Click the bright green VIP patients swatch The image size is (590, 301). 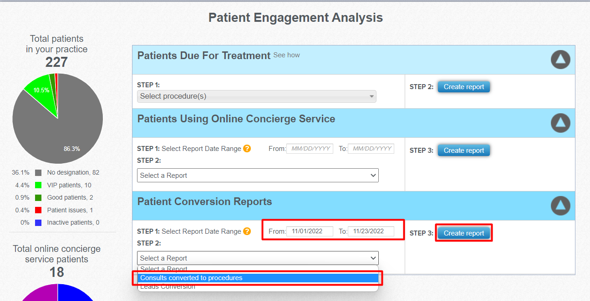pyautogui.click(x=38, y=185)
